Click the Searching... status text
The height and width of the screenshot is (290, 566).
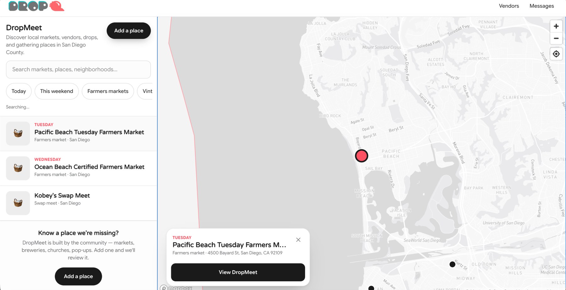pyautogui.click(x=18, y=107)
